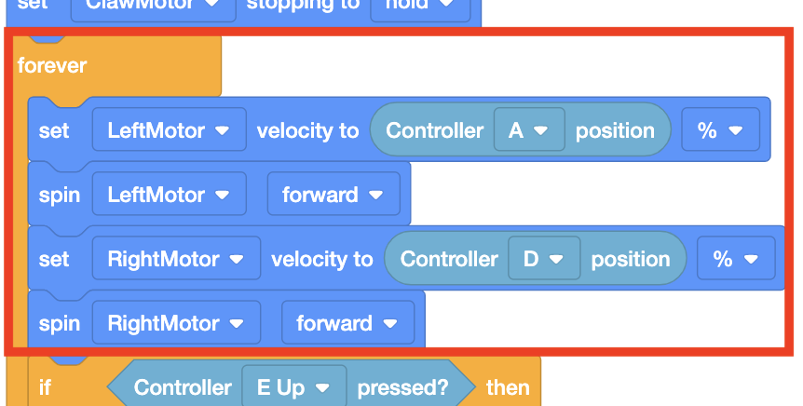This screenshot has height=406, width=803.
Task: Open % unit dropdown for RightMotor velocity
Action: point(735,259)
